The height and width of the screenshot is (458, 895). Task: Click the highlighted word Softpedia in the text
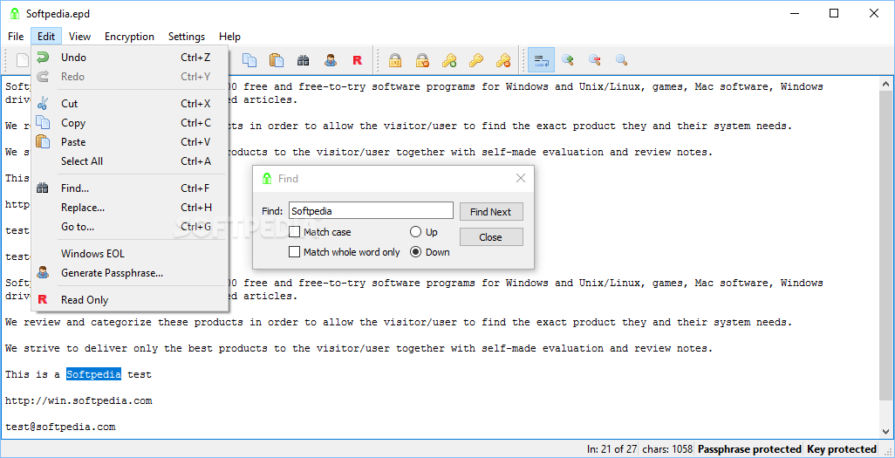pos(93,374)
